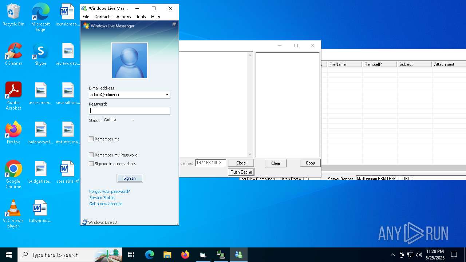
Task: Click the 192.168.100.8 address field
Action: (210, 163)
